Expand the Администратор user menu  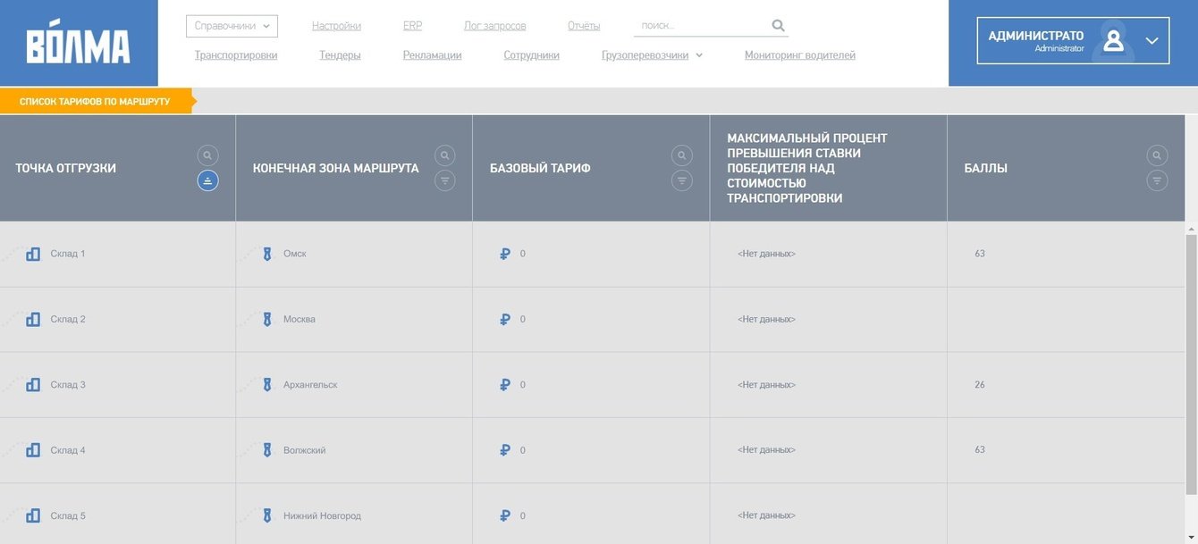1152,40
